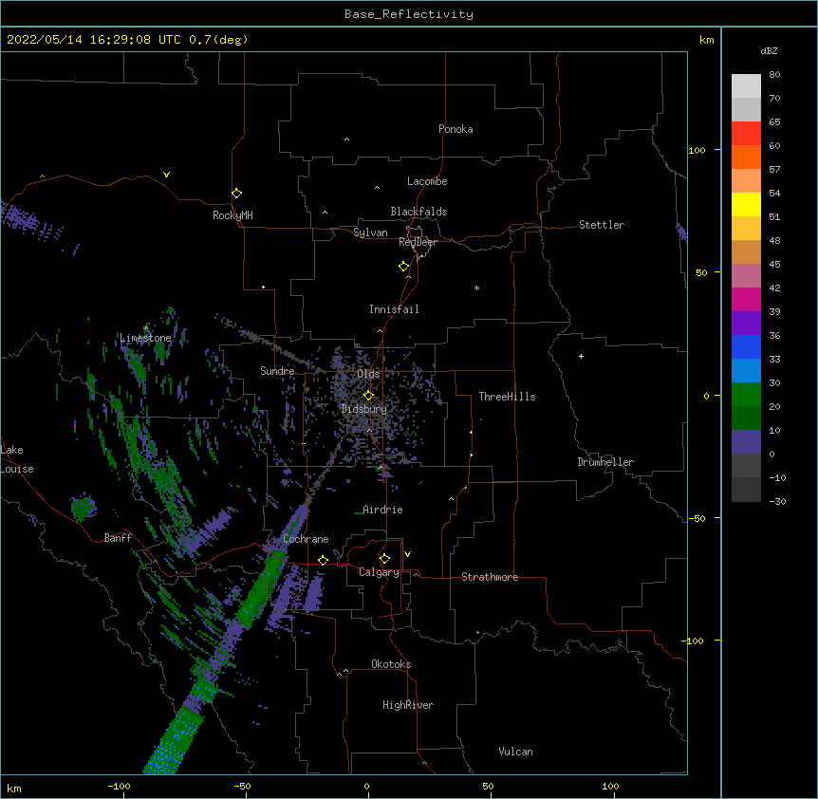This screenshot has width=818, height=799.
Task: Select the yellow diamond marker at Olds
Action: 368,395
